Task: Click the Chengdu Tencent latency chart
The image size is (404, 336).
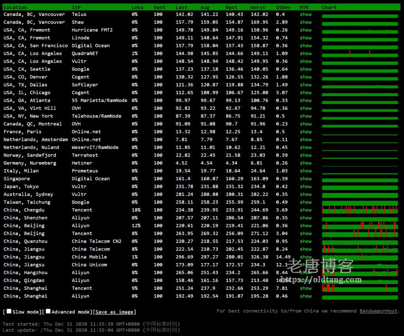Action: click(x=360, y=210)
